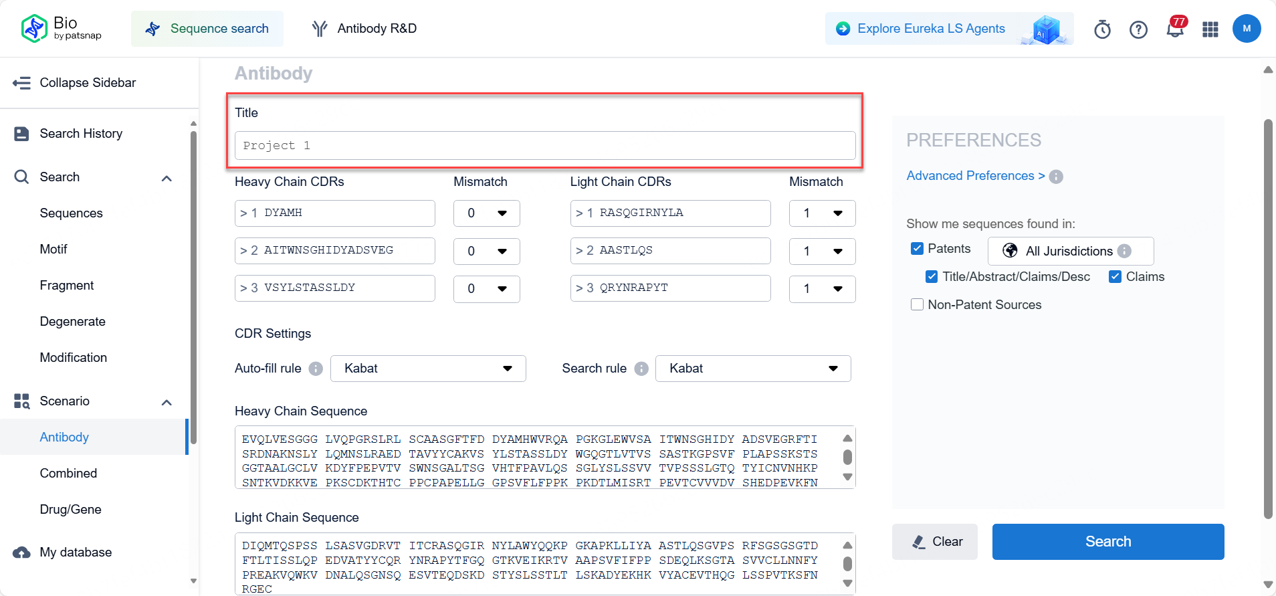Click the Title input field
The image size is (1276, 596).
(544, 146)
